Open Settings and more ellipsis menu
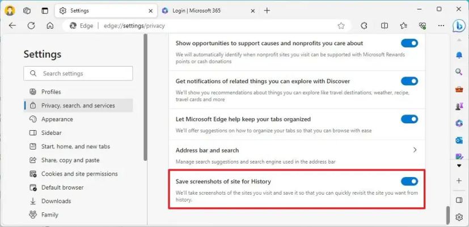The height and width of the screenshot is (227, 469). point(441,25)
